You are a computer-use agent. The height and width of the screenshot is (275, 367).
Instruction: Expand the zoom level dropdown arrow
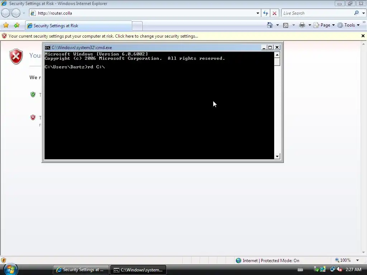[x=357, y=260]
